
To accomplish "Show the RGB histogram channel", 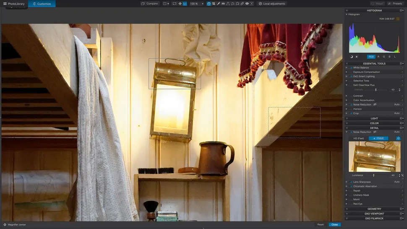I will 371,57.
